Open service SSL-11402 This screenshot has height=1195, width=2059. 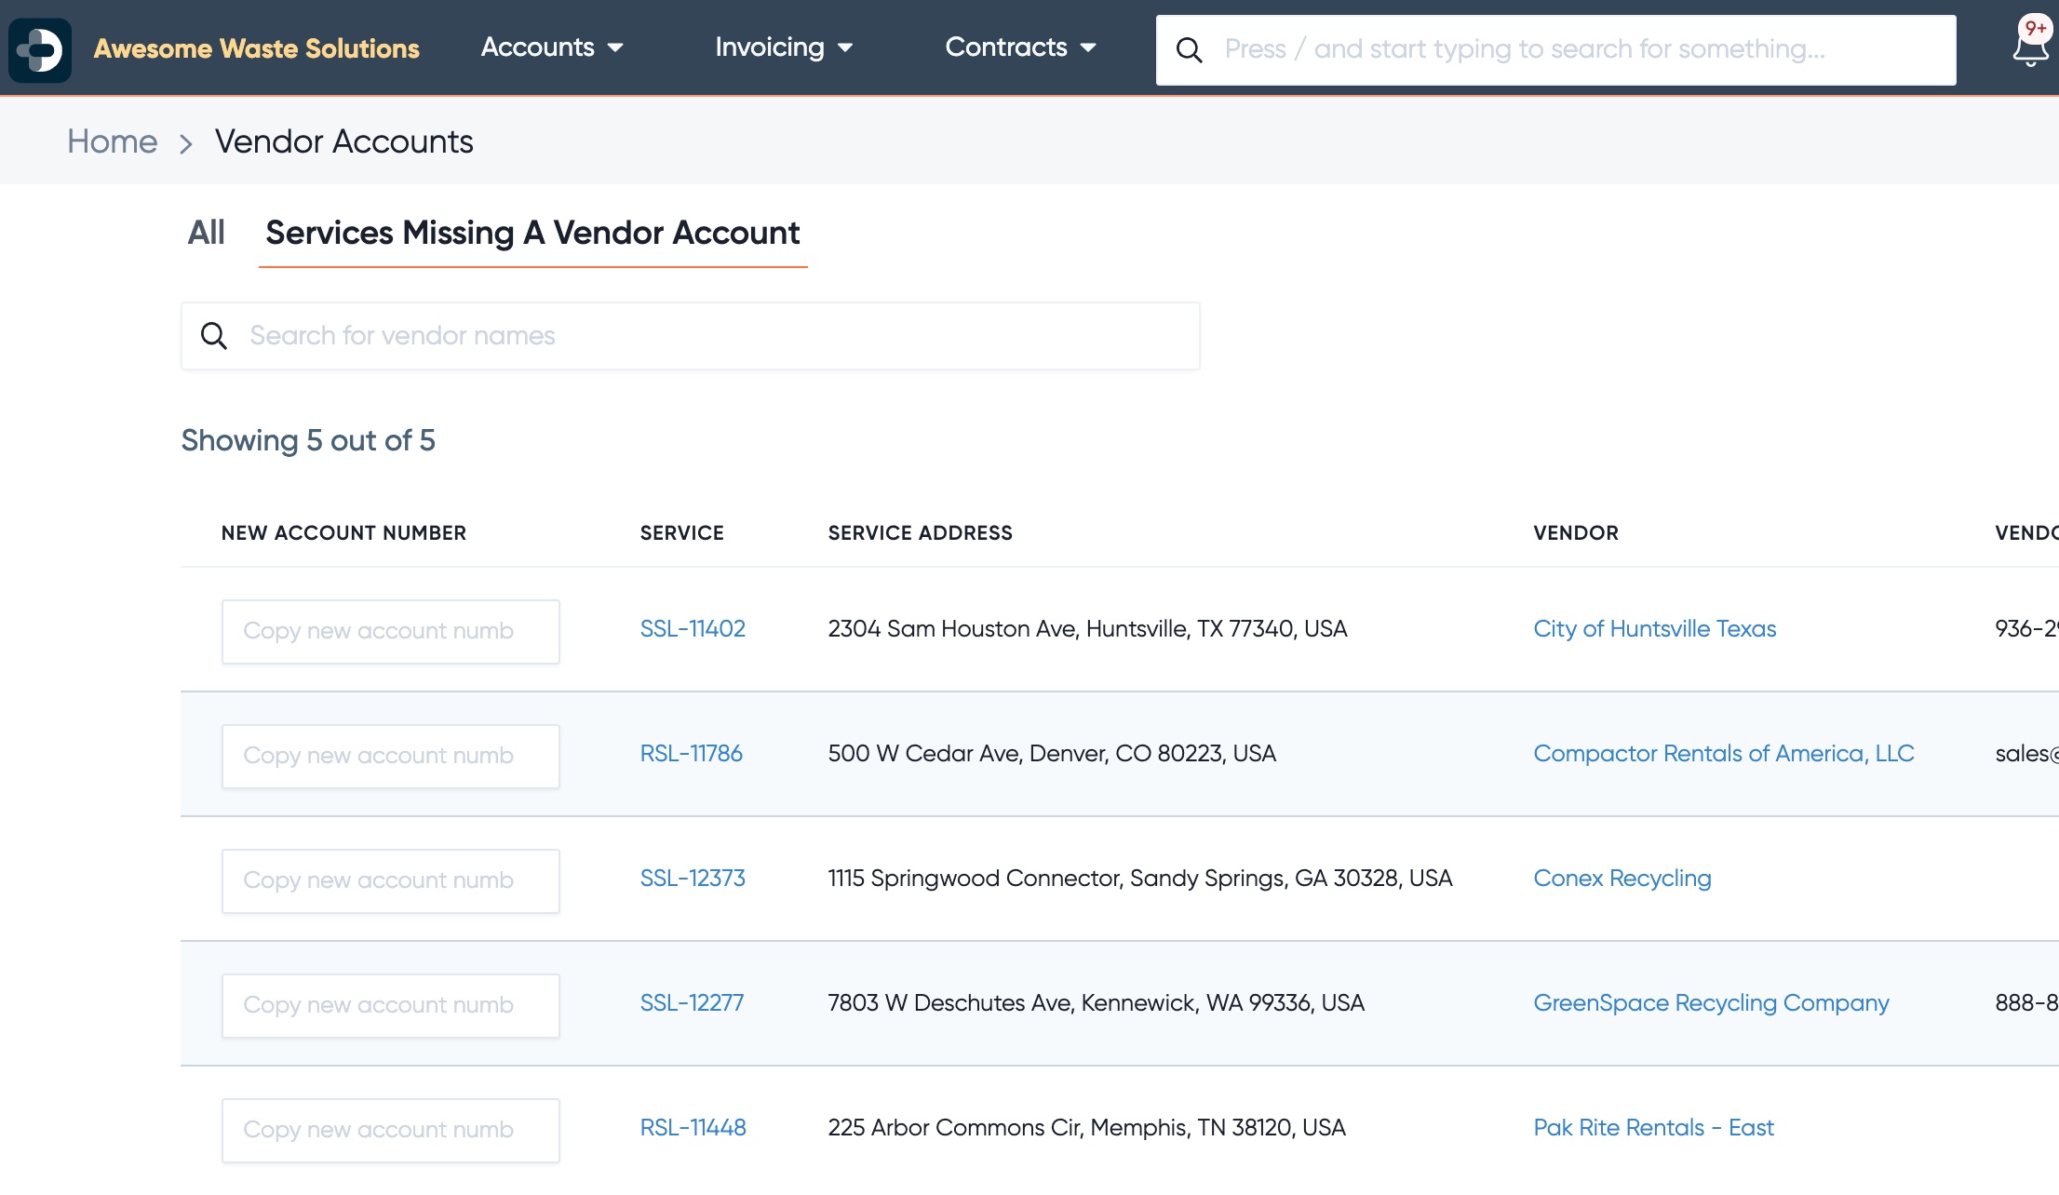point(693,629)
